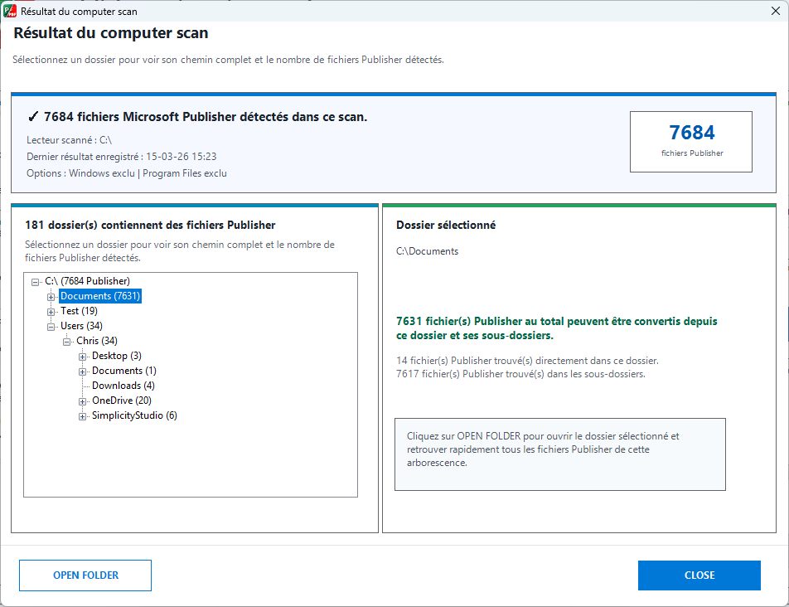Viewport: 789px width, 607px height.
Task: Select the Chris (34) folder
Action: click(x=97, y=341)
